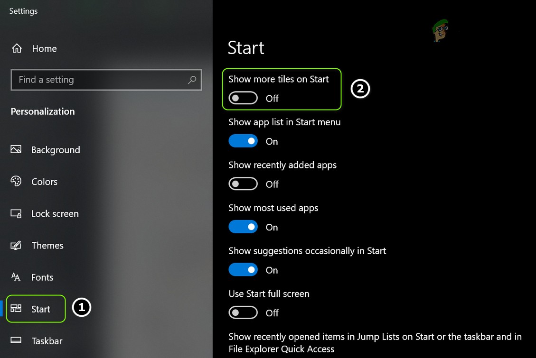Enable Show more tiles on Start

coord(243,98)
